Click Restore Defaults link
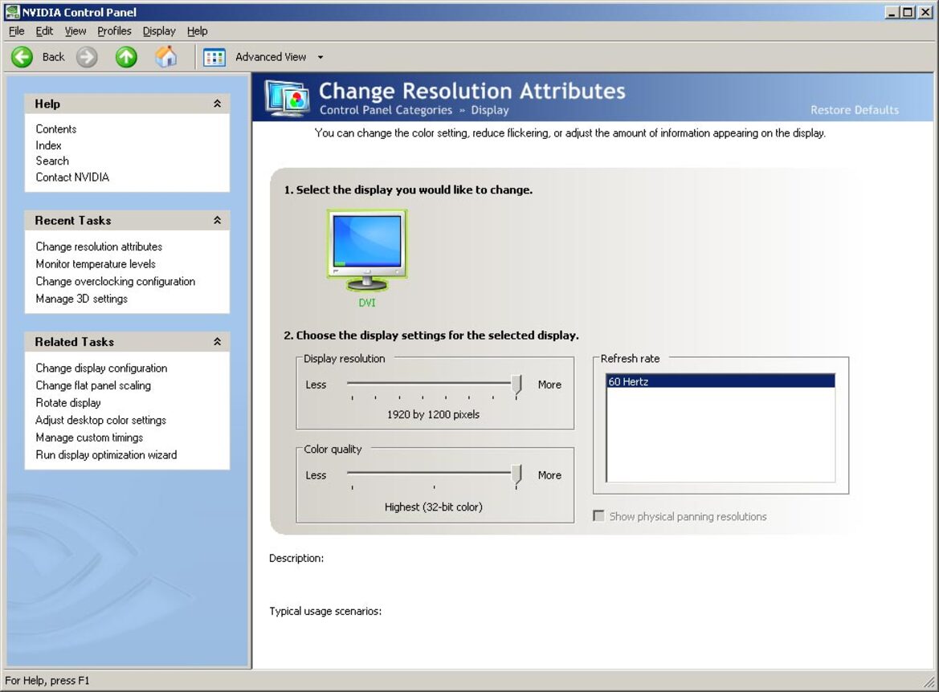Viewport: 939px width, 692px height. point(855,110)
